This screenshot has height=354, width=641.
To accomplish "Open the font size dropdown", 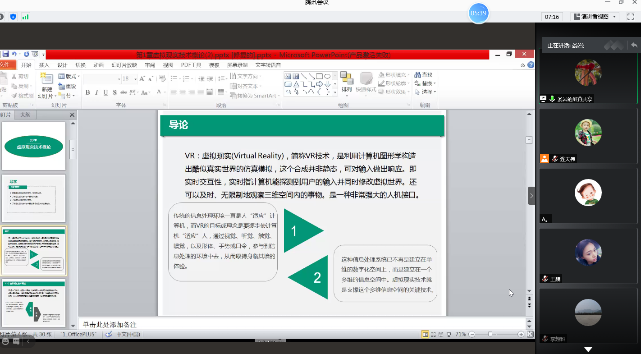I will (134, 79).
